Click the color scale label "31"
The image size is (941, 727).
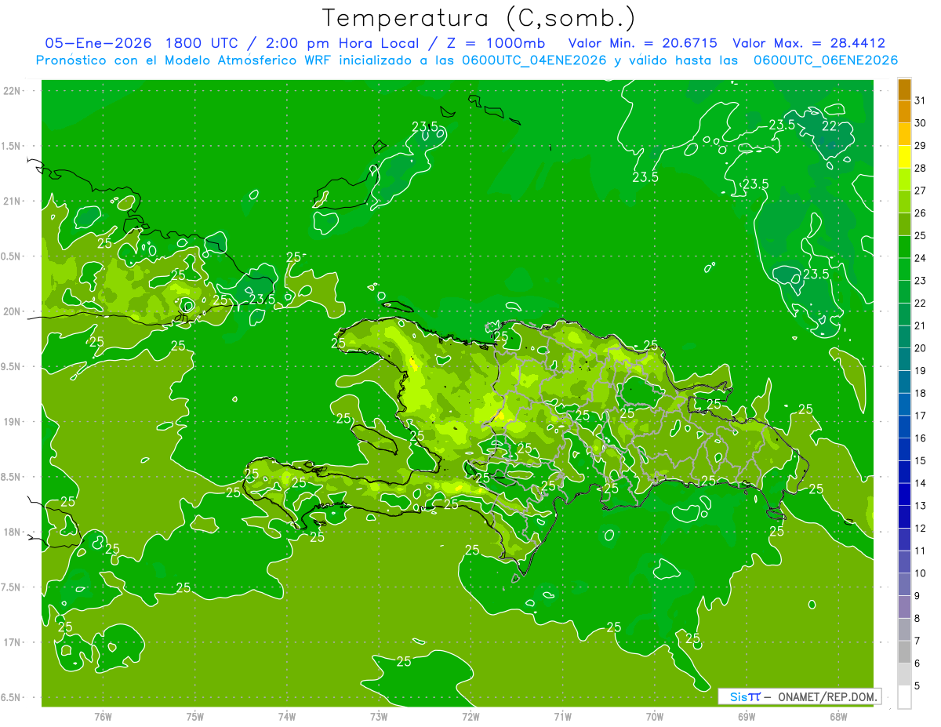coord(921,100)
